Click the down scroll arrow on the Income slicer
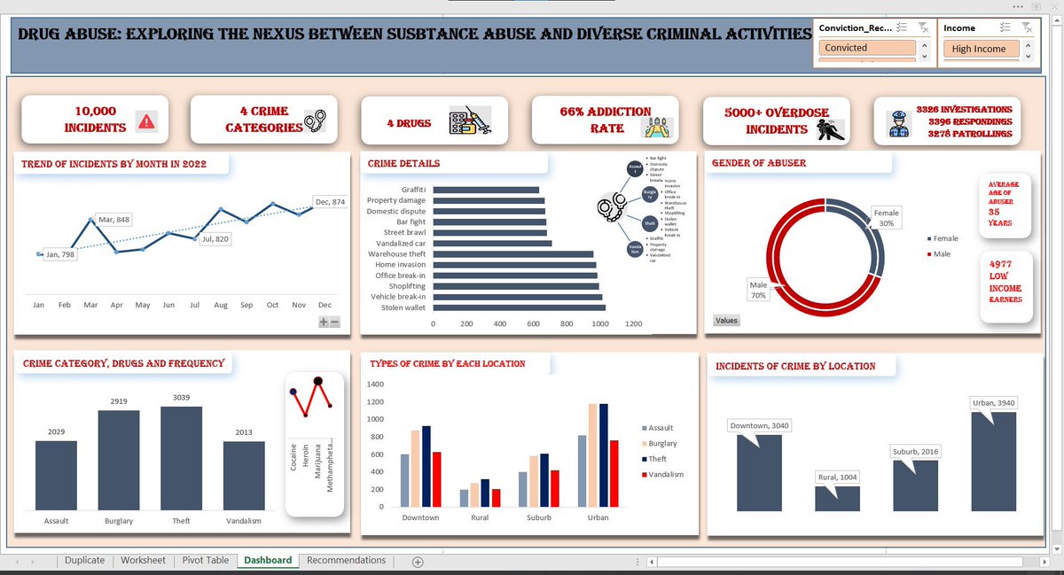This screenshot has width=1064, height=575. pyautogui.click(x=1027, y=57)
